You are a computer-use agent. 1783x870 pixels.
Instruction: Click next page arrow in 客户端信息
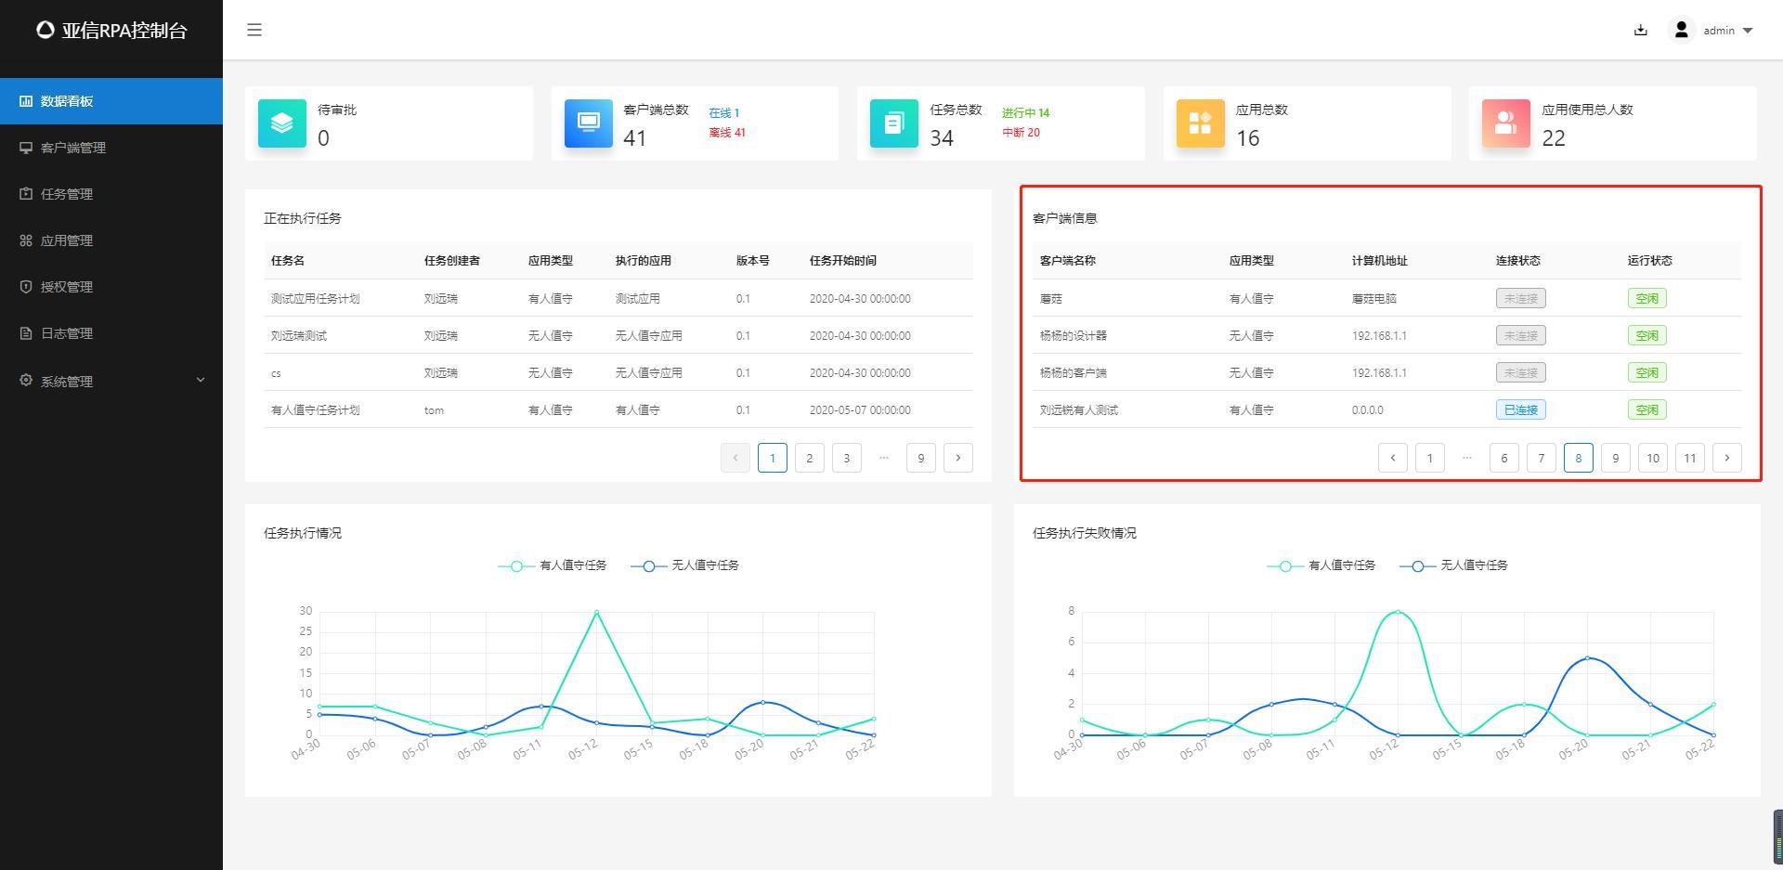pyautogui.click(x=1727, y=458)
